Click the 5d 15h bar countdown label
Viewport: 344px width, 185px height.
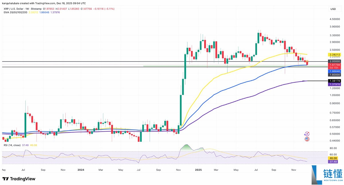tap(334, 68)
